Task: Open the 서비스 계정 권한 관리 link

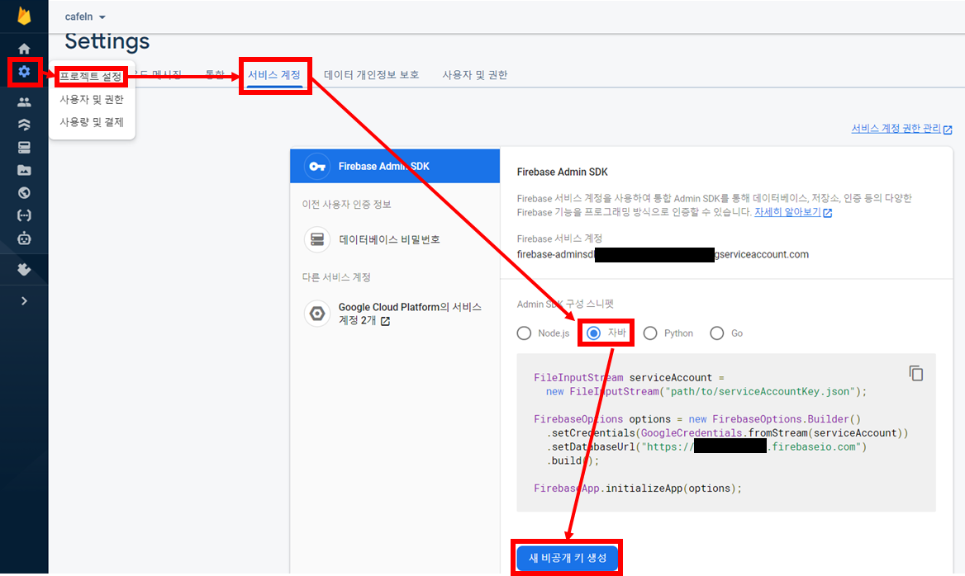Action: pyautogui.click(x=901, y=129)
